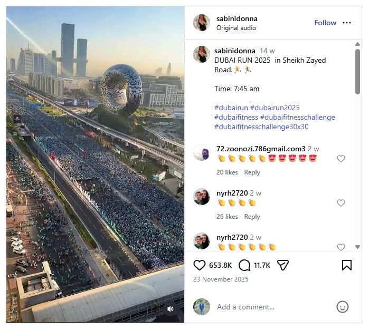Share the post with the paper plane icon
Screen dimensions: 369x330
[x=283, y=265]
